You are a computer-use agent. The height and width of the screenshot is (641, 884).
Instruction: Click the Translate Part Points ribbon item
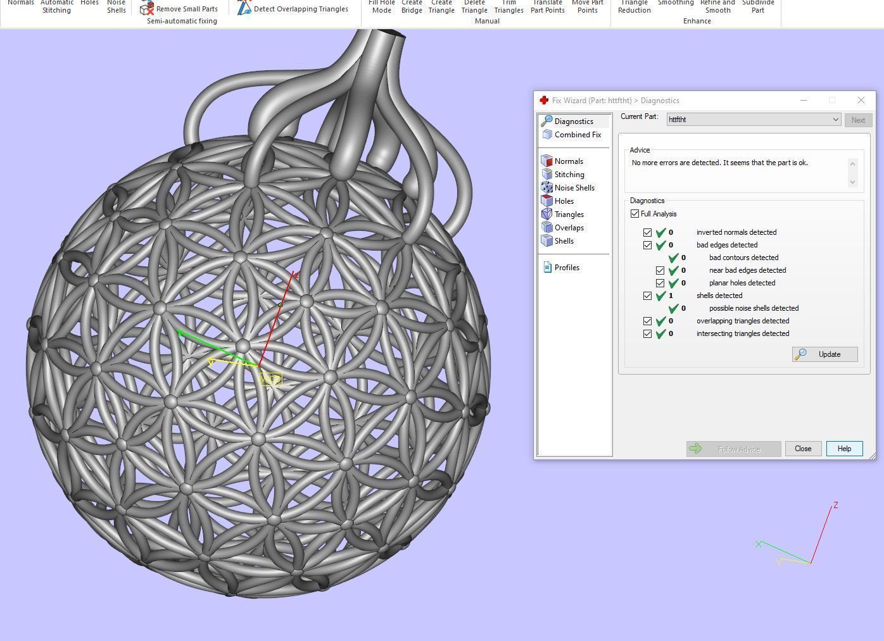pyautogui.click(x=547, y=6)
